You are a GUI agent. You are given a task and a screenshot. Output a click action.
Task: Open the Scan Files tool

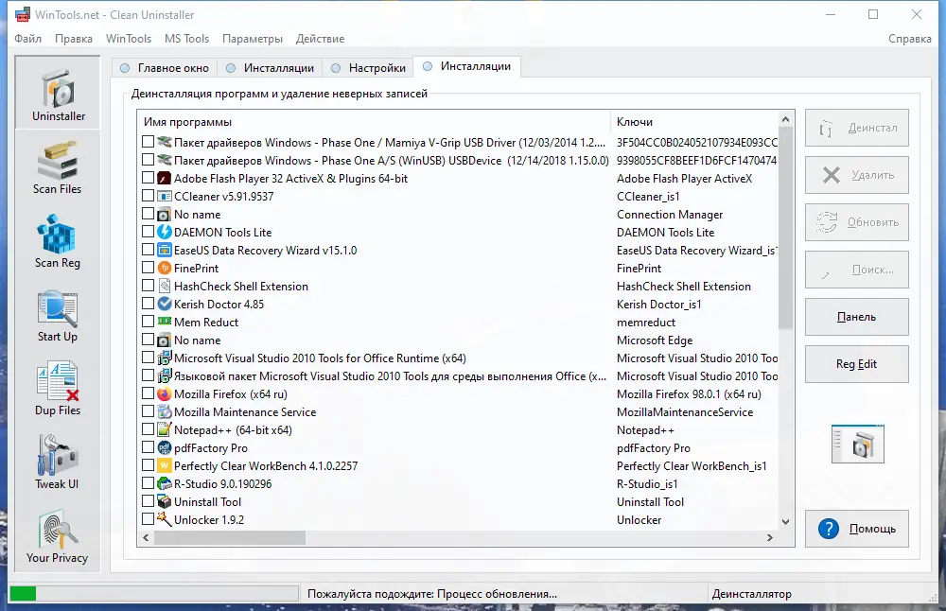click(x=58, y=168)
